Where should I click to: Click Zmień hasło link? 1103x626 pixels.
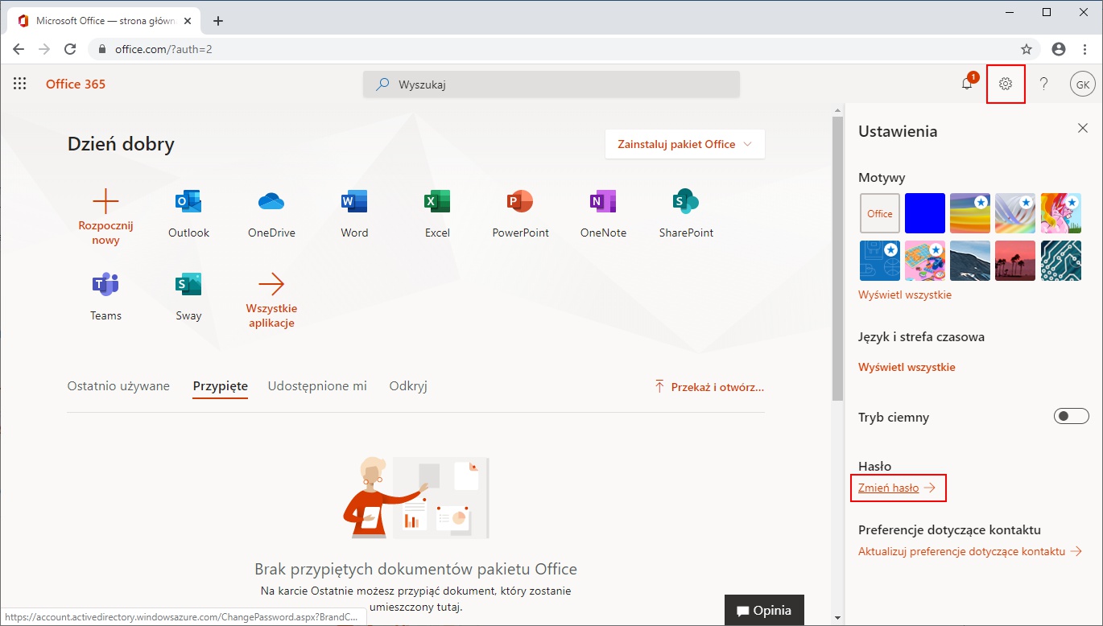coord(897,488)
